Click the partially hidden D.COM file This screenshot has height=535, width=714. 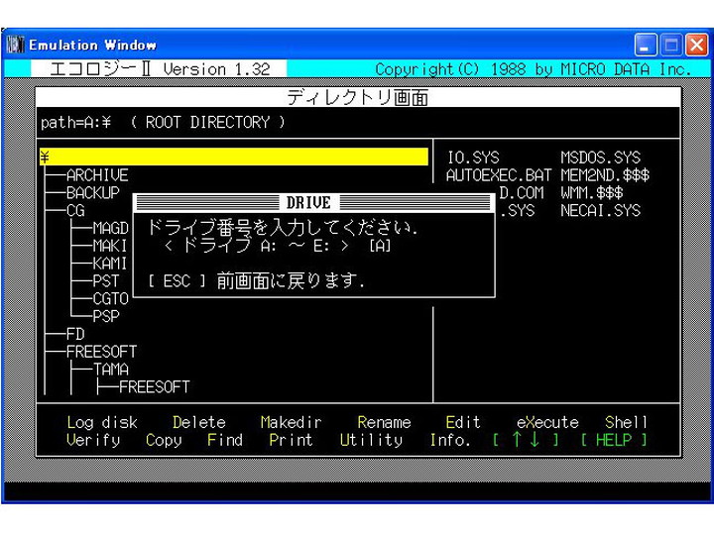pyautogui.click(x=522, y=193)
